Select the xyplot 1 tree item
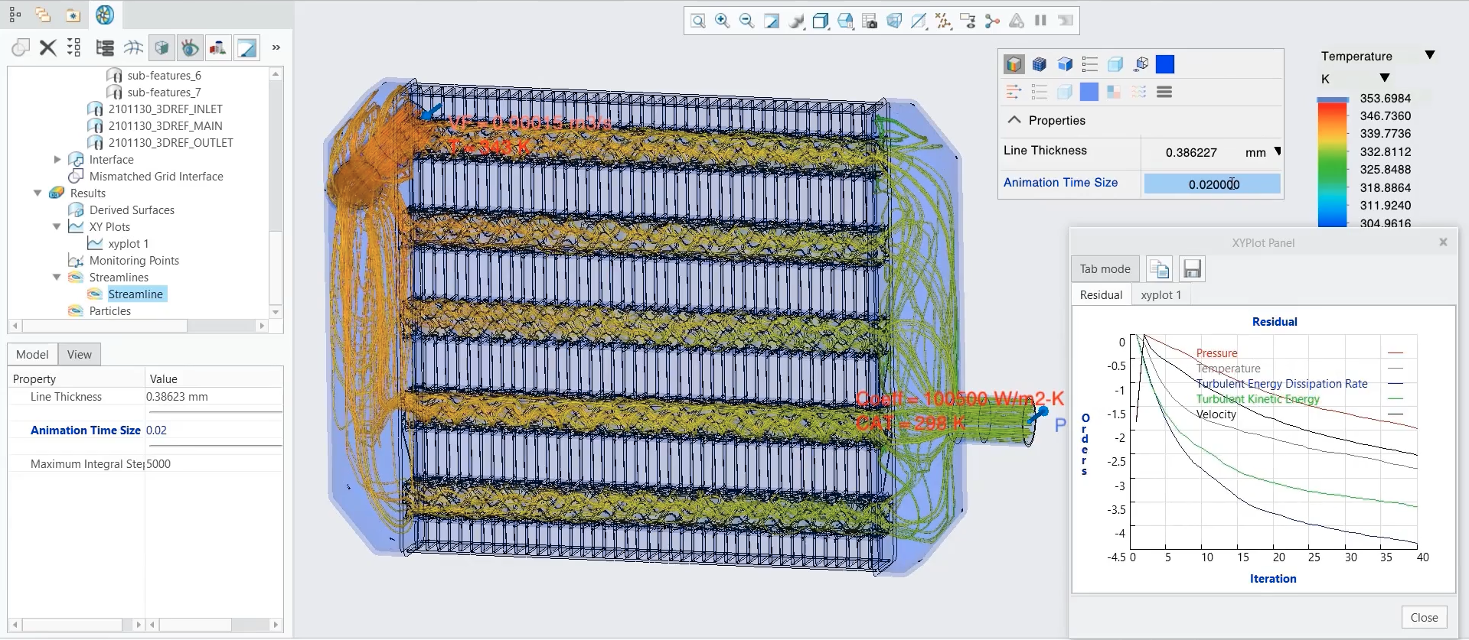The width and height of the screenshot is (1469, 640). point(128,243)
